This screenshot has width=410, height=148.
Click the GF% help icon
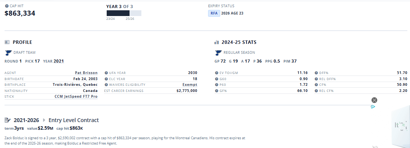point(216,91)
